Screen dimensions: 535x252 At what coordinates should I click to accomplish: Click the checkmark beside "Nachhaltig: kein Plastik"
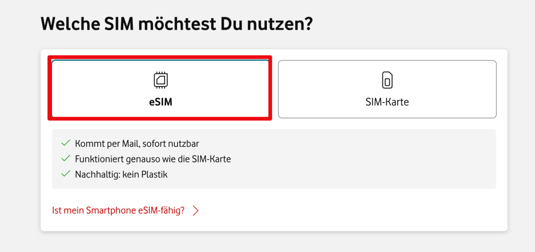point(65,174)
